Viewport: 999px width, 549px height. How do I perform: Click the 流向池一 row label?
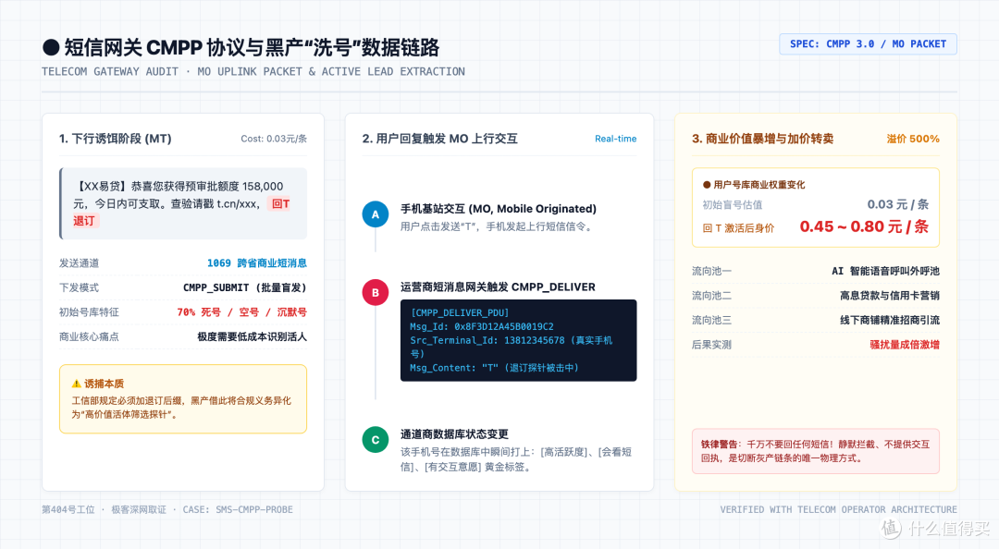tap(711, 271)
